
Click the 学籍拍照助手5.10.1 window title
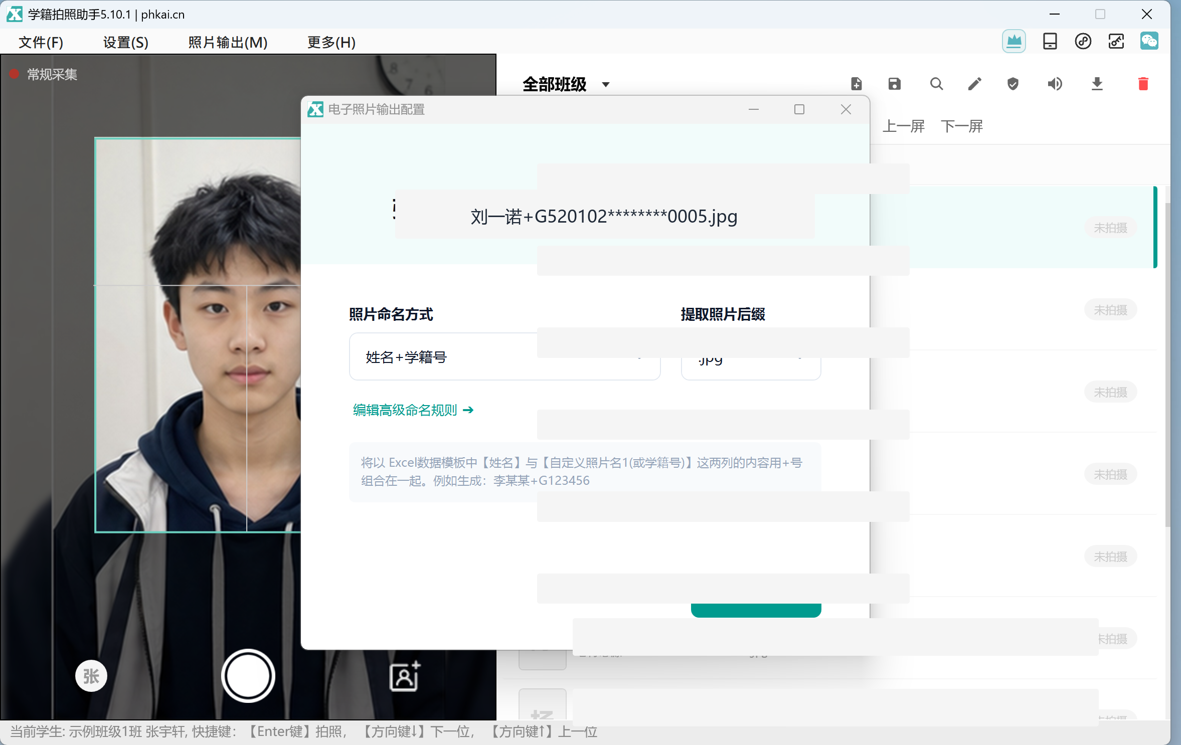(x=106, y=15)
